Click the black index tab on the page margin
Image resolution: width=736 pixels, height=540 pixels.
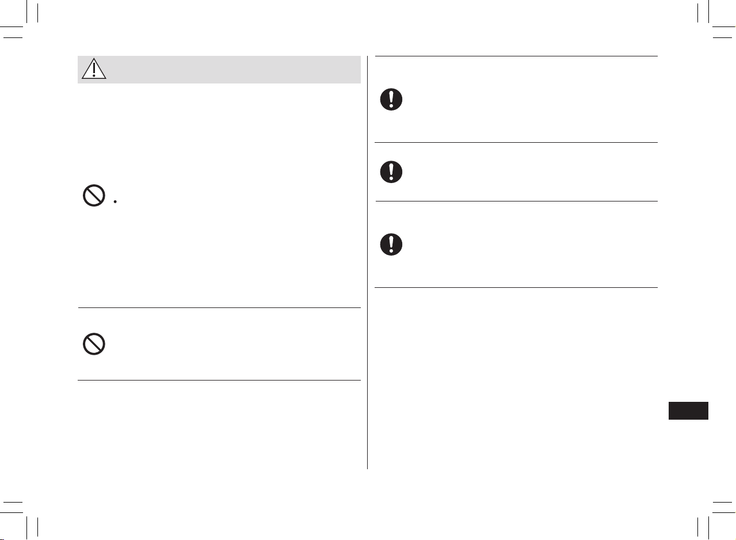click(689, 411)
